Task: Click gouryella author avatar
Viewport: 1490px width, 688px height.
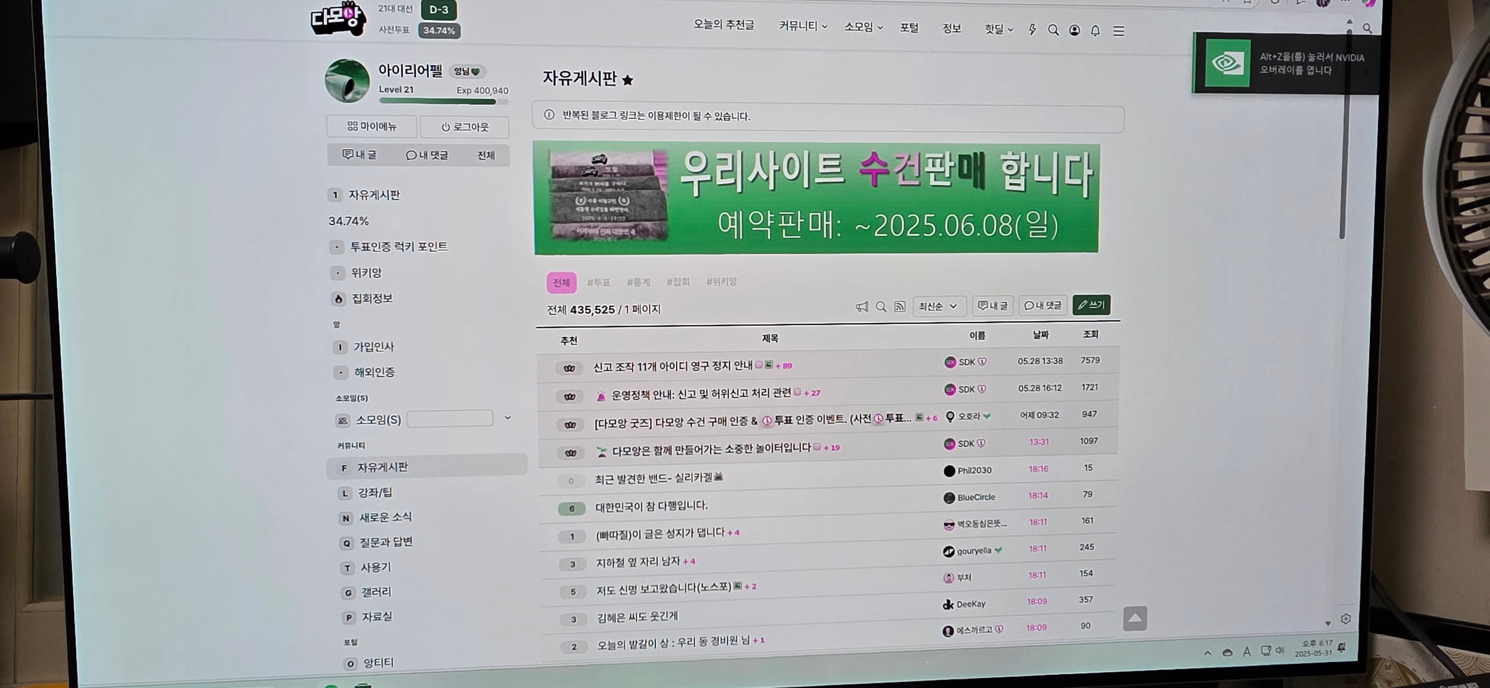Action: [949, 552]
